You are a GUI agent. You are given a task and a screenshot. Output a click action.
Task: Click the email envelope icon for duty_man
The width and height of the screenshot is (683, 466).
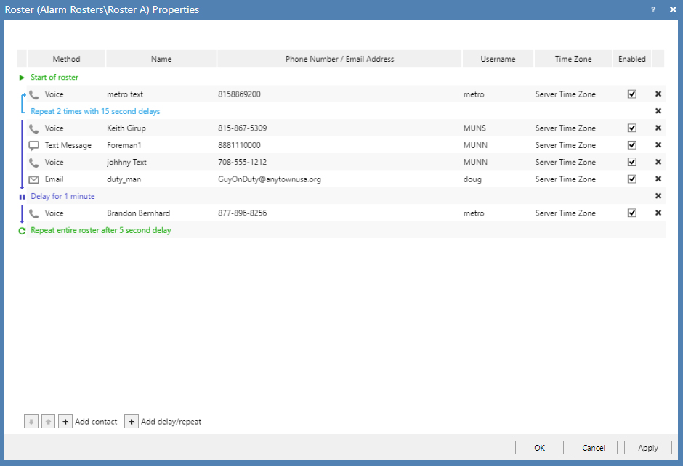tap(34, 179)
